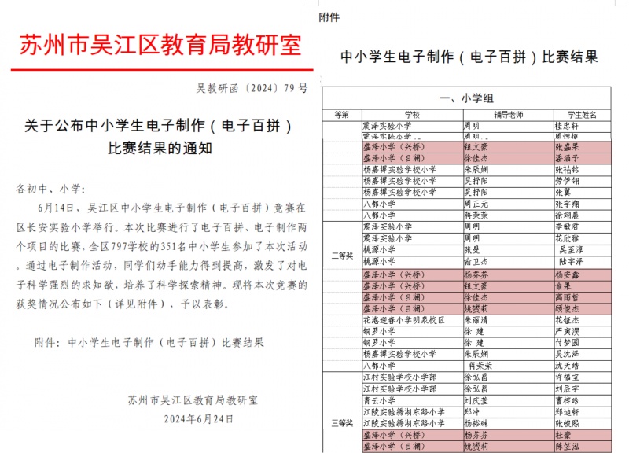Image resolution: width=629 pixels, height=453 pixels.
Task: Click heading 中小学生电子制作（电子百拼）比赛结果
Action: click(469, 57)
